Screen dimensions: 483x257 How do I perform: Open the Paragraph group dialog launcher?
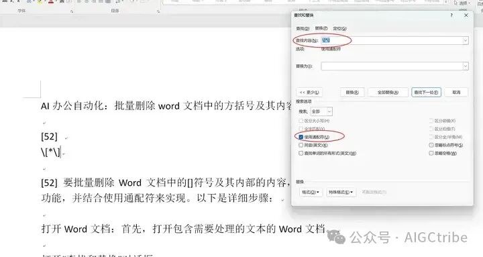click(x=158, y=11)
